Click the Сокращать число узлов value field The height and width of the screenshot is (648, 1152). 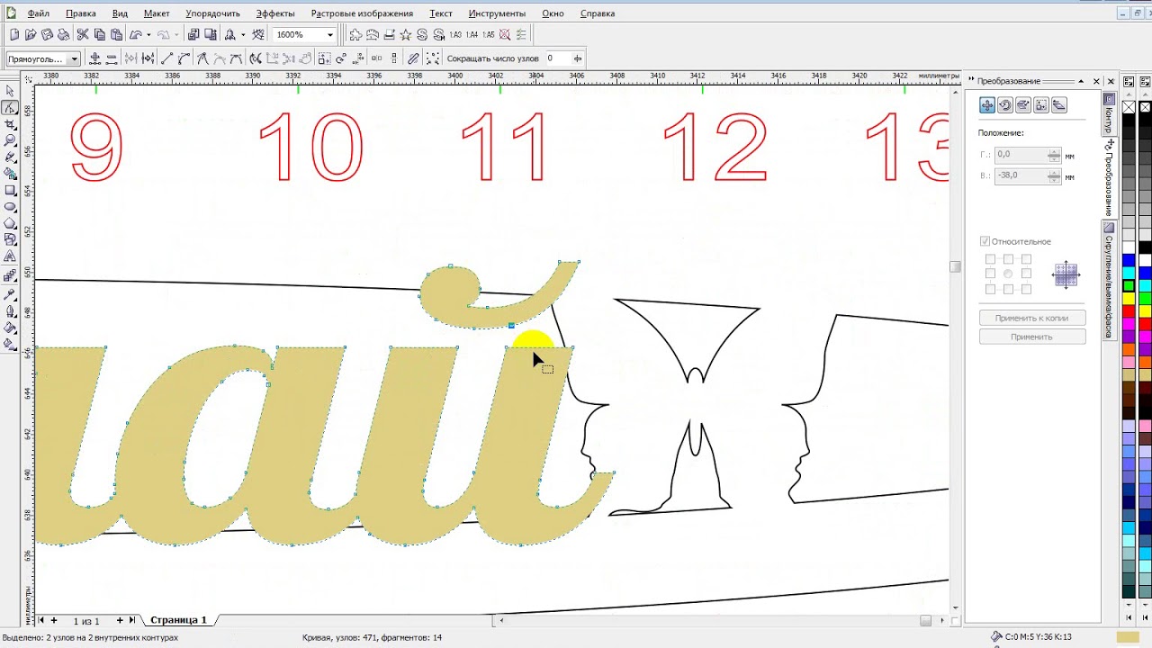click(x=556, y=58)
